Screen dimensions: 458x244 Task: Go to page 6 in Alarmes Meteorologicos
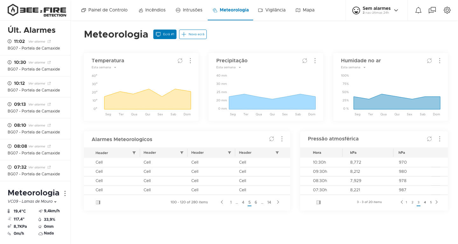(256, 202)
